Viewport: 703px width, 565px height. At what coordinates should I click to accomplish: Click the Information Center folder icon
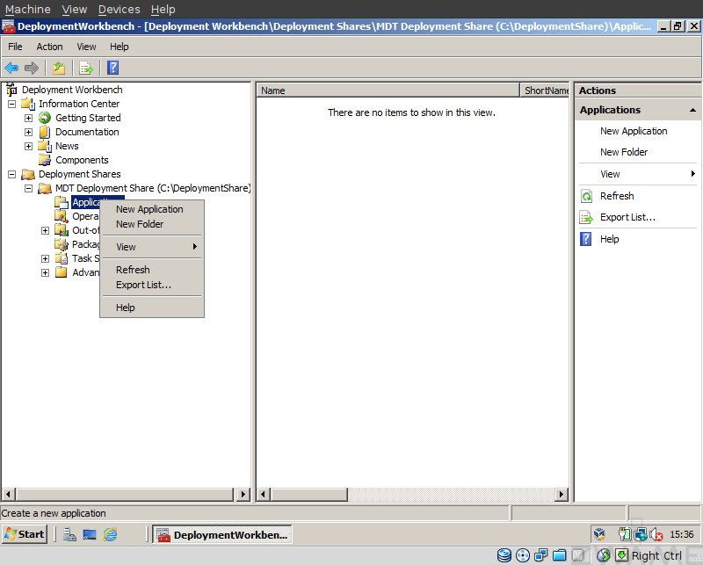click(28, 104)
